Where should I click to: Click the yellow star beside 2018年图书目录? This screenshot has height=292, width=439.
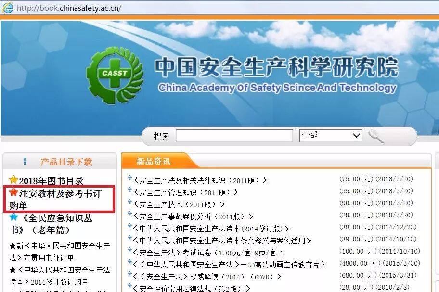pos(13,180)
